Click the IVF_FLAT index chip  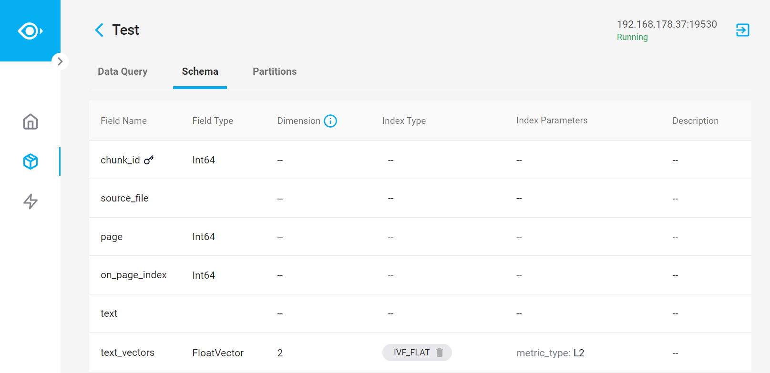(411, 353)
